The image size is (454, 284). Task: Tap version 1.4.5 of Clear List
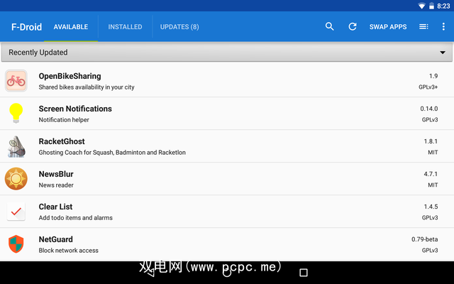(x=431, y=207)
